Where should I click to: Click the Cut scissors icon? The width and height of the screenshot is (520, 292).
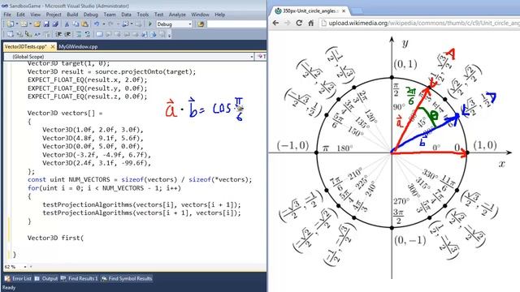[67, 24]
